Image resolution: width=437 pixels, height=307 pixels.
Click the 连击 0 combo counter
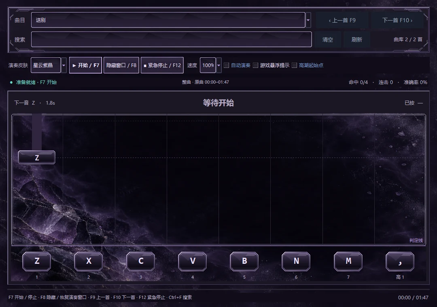pyautogui.click(x=386, y=82)
